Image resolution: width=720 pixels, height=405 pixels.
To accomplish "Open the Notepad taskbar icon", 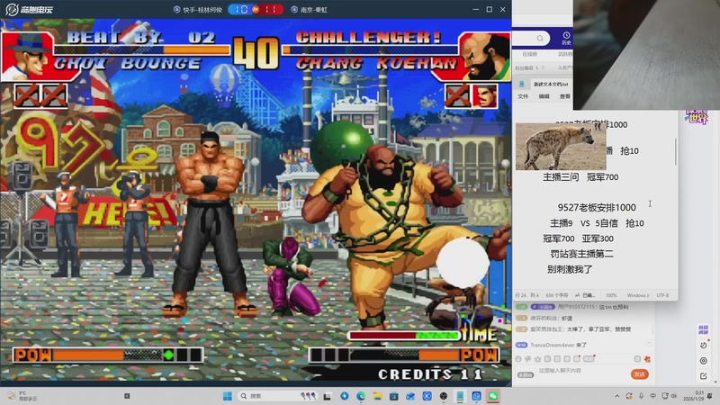I will (x=460, y=396).
